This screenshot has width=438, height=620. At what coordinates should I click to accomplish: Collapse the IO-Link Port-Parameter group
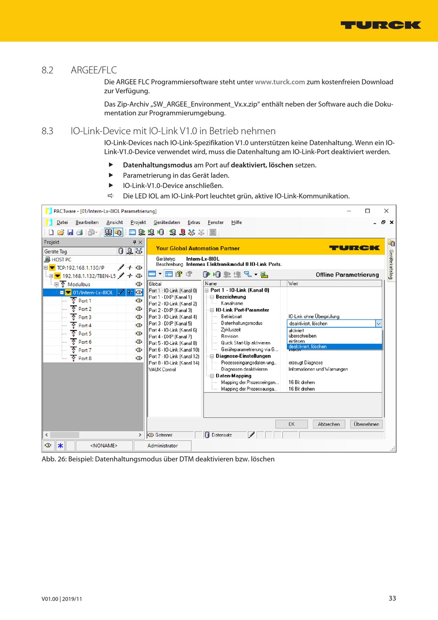pos(212,310)
